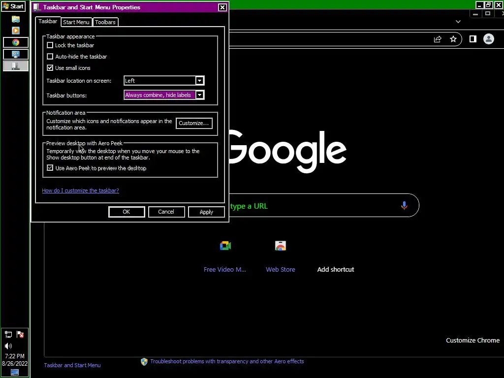Viewport: 504px width, 378px height.
Task: Switch to the Toolbars tab
Action: (105, 22)
